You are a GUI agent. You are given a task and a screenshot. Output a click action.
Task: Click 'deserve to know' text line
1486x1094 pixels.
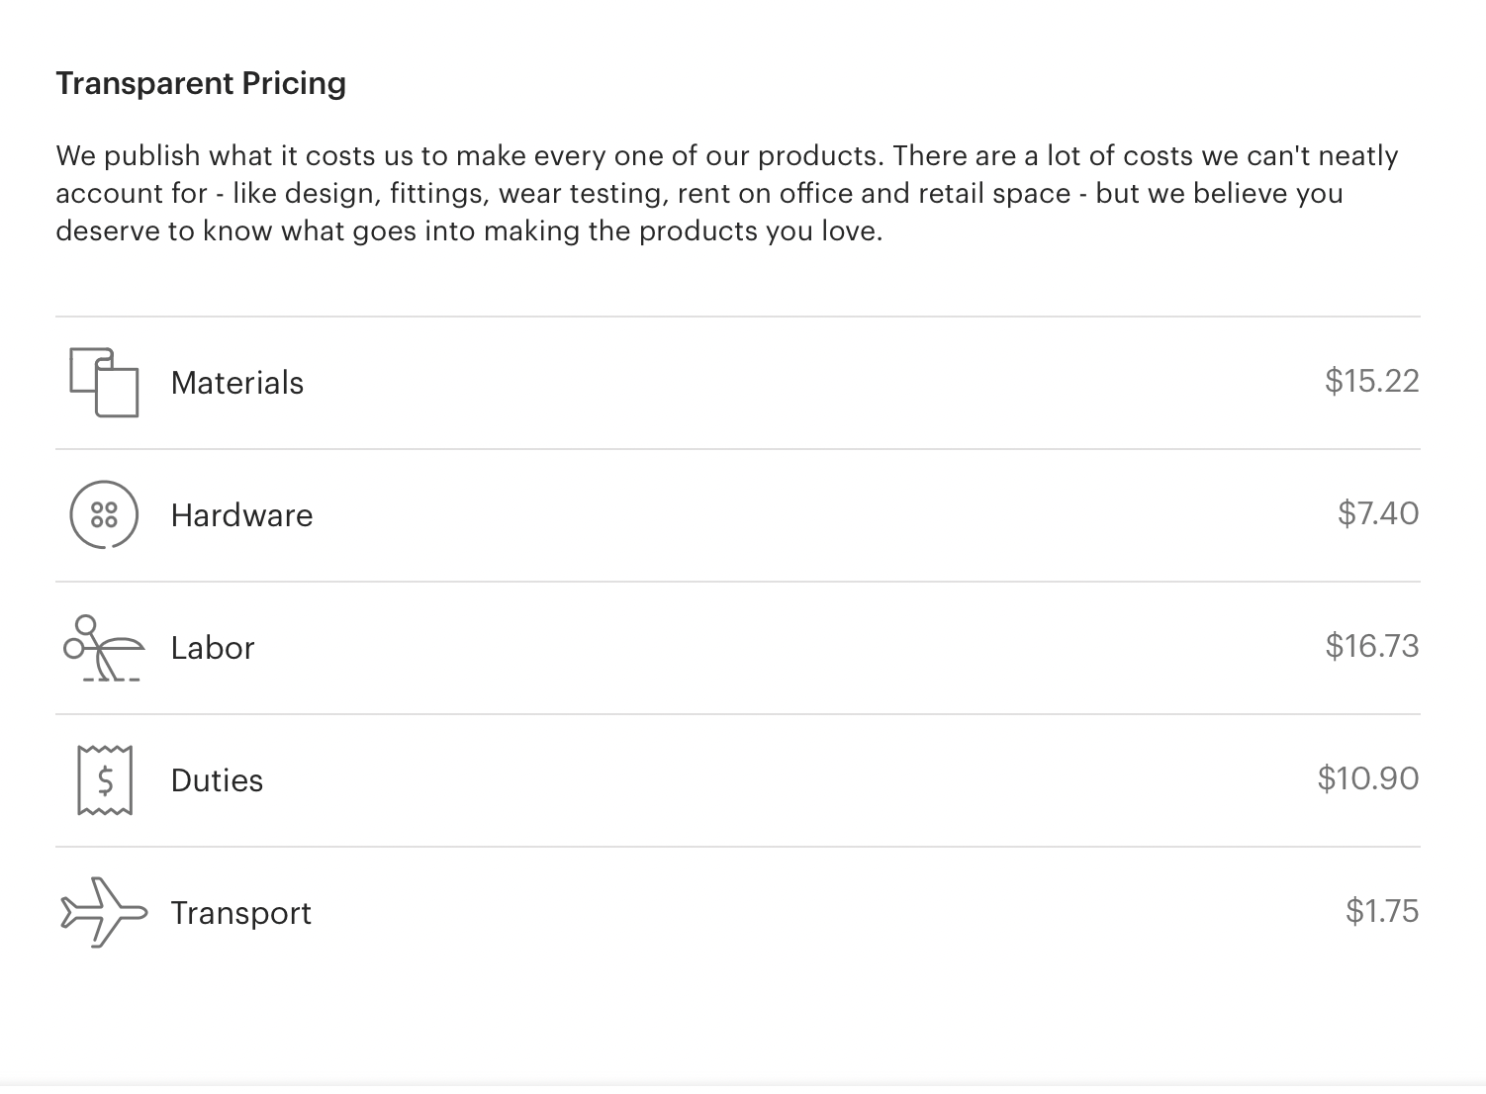click(469, 231)
